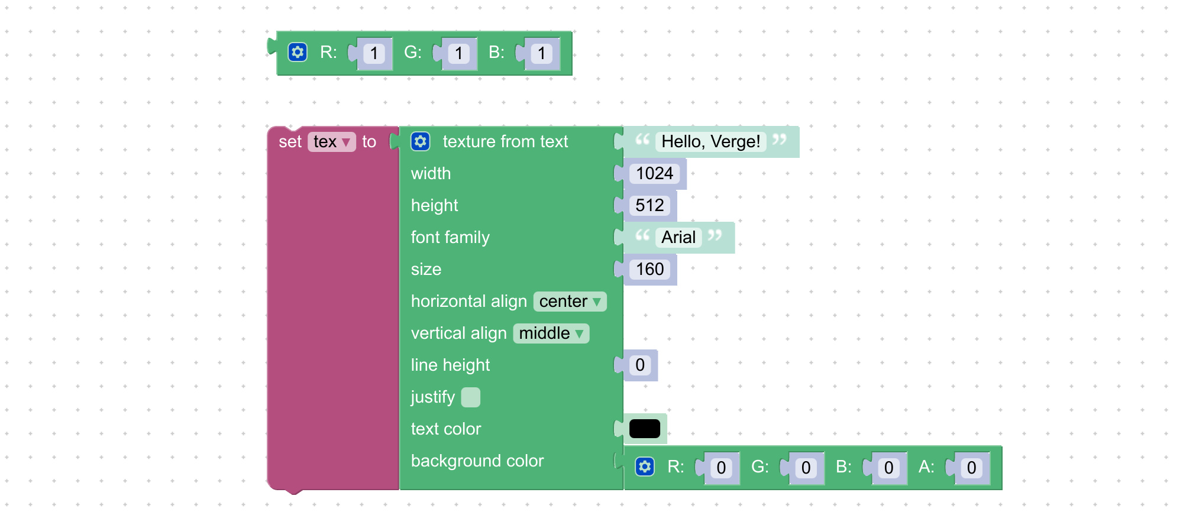Image resolution: width=1183 pixels, height=515 pixels.
Task: Click the 'horizontal align' label
Action: (468, 301)
